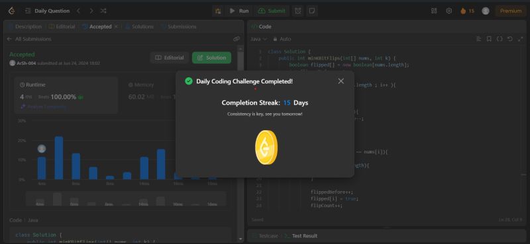The height and width of the screenshot is (244, 530).
Task: Open the settings gear icon
Action: (x=449, y=11)
